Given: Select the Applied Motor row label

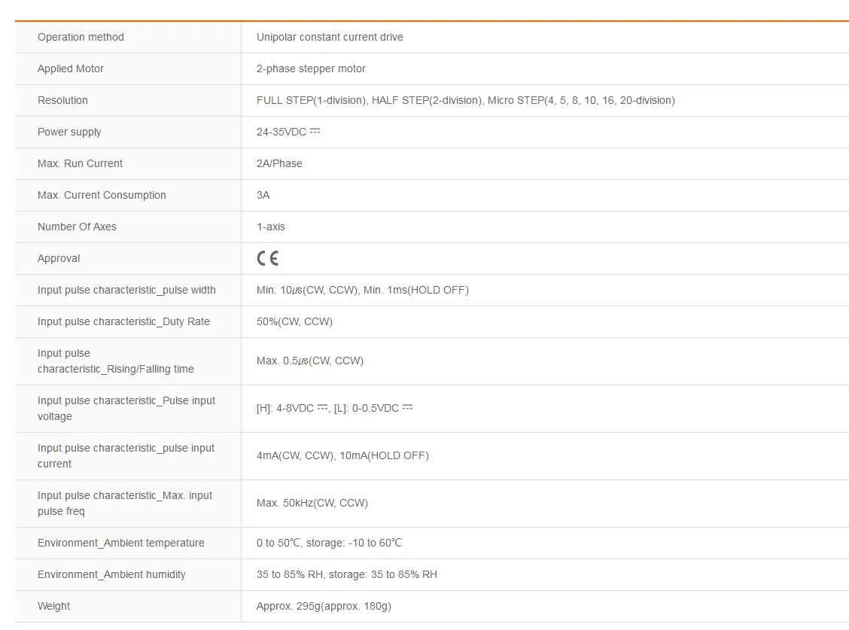Looking at the screenshot, I should pyautogui.click(x=71, y=68).
